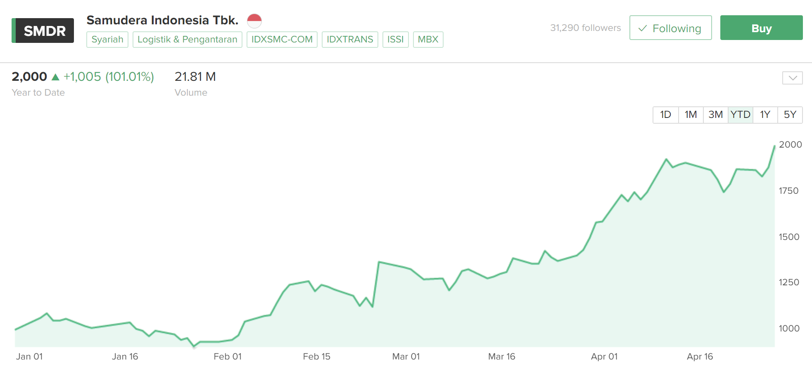The width and height of the screenshot is (812, 369).
Task: Switch chart to 1M range
Action: (691, 115)
